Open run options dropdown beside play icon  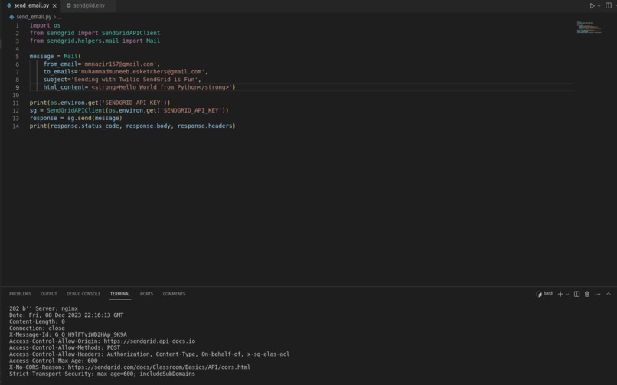point(599,6)
